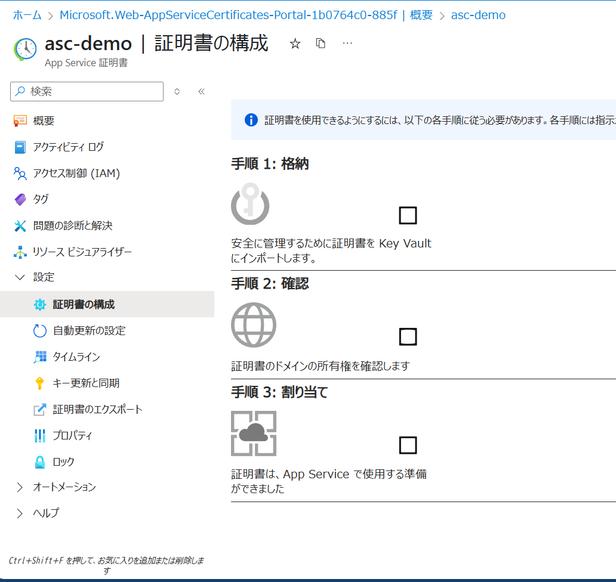Click the キー更新と同期 key icon
This screenshot has width=616, height=582.
[x=39, y=383]
